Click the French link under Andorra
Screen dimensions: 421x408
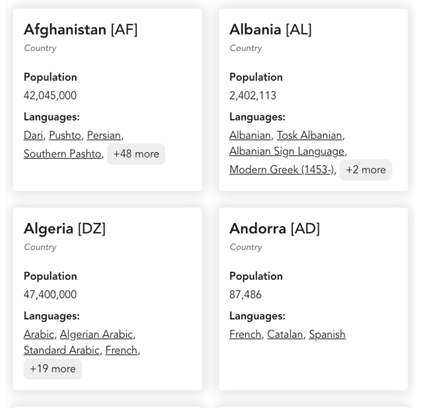coord(244,334)
